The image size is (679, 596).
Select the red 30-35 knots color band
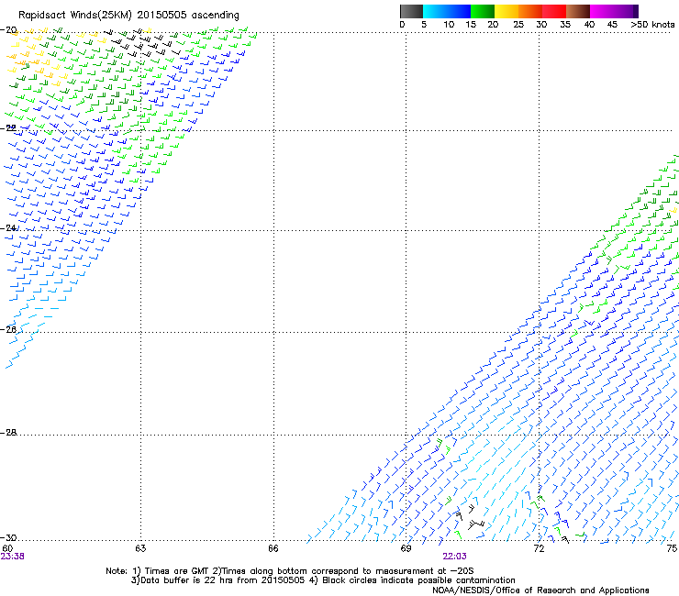tap(554, 11)
